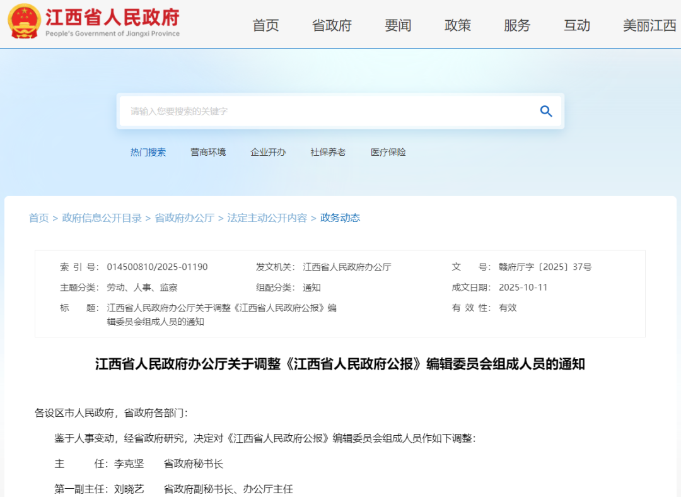Open the 省政府 navigation menu item
The image size is (681, 497).
pyautogui.click(x=332, y=25)
